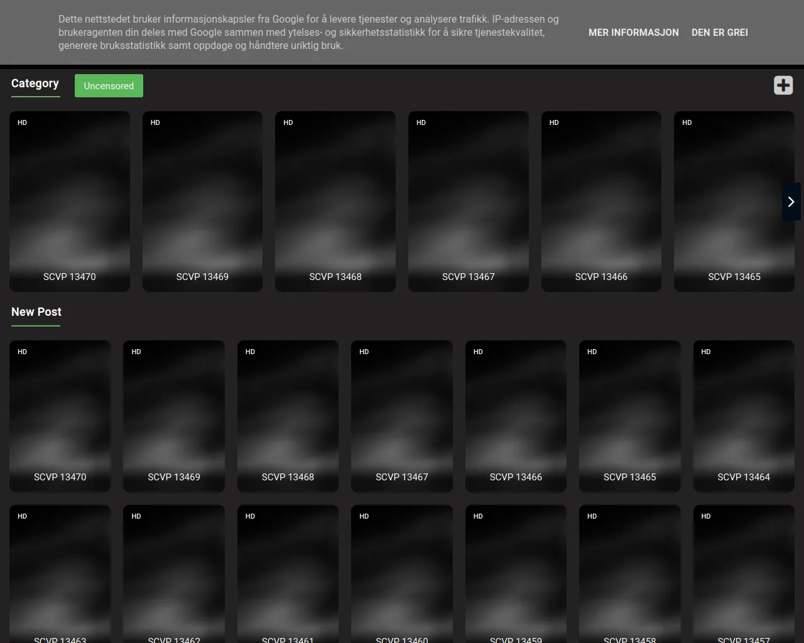Accept cookies with DEN ER GREI
The height and width of the screenshot is (643, 804).
pyautogui.click(x=719, y=33)
